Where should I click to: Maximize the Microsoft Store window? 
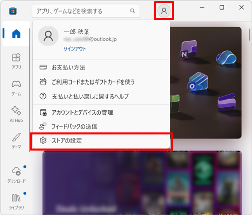point(222,8)
